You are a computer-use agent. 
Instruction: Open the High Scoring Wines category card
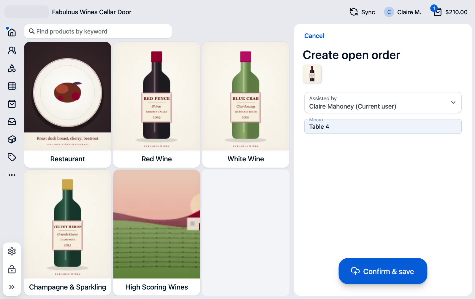point(156,233)
